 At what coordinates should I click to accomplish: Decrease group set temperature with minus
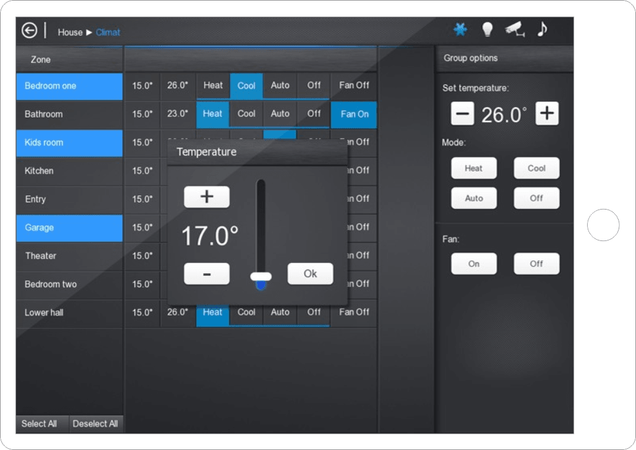(462, 114)
